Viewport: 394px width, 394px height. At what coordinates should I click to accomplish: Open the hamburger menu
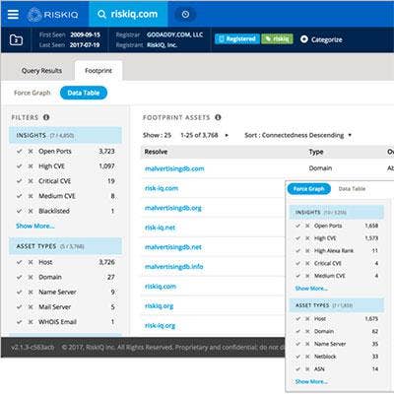coord(13,14)
